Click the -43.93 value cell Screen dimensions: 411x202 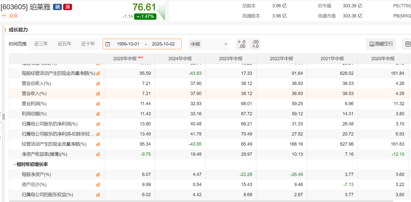[x=195, y=73]
